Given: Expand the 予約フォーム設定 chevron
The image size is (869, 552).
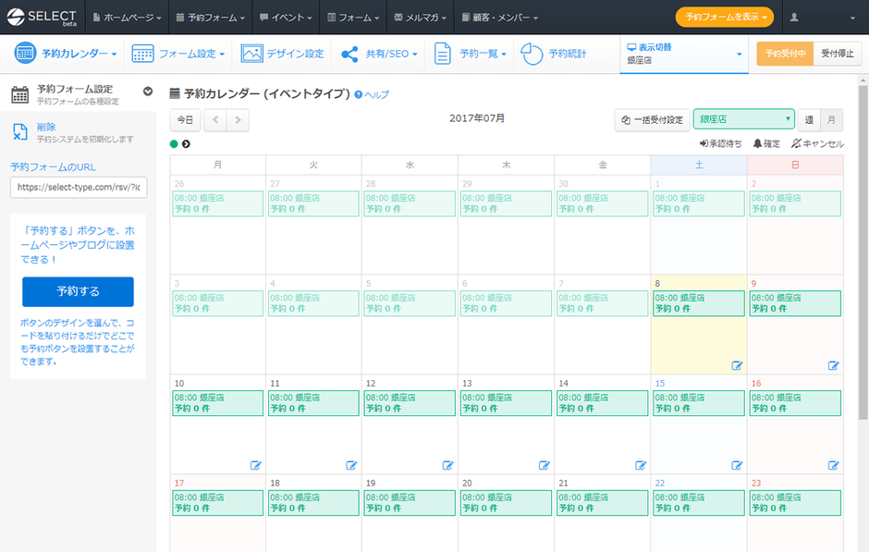Looking at the screenshot, I should (148, 91).
